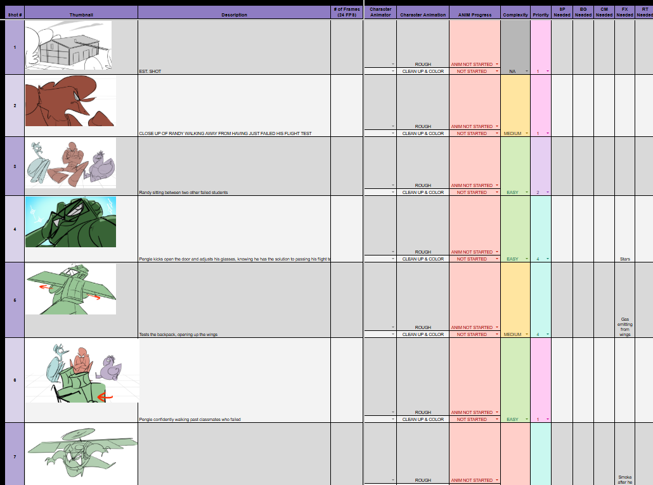Click the Character Animator column header
The image size is (653, 485).
(x=380, y=12)
